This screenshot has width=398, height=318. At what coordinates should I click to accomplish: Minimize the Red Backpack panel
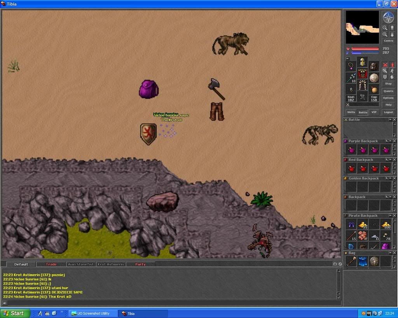pos(390,160)
